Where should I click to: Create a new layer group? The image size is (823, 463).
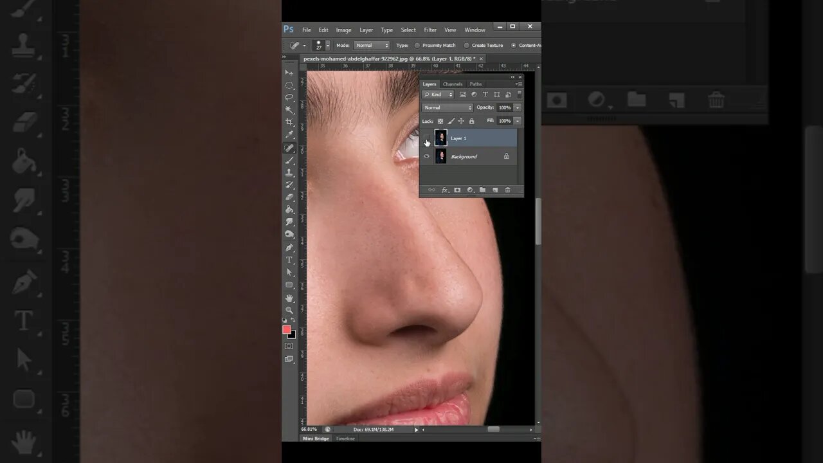tap(482, 190)
